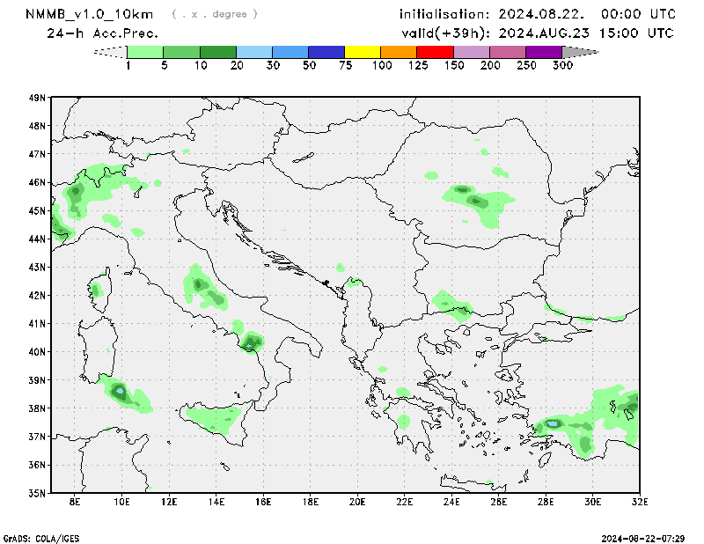Click the 20E longitude axis label
The image size is (704, 544).
357,502
